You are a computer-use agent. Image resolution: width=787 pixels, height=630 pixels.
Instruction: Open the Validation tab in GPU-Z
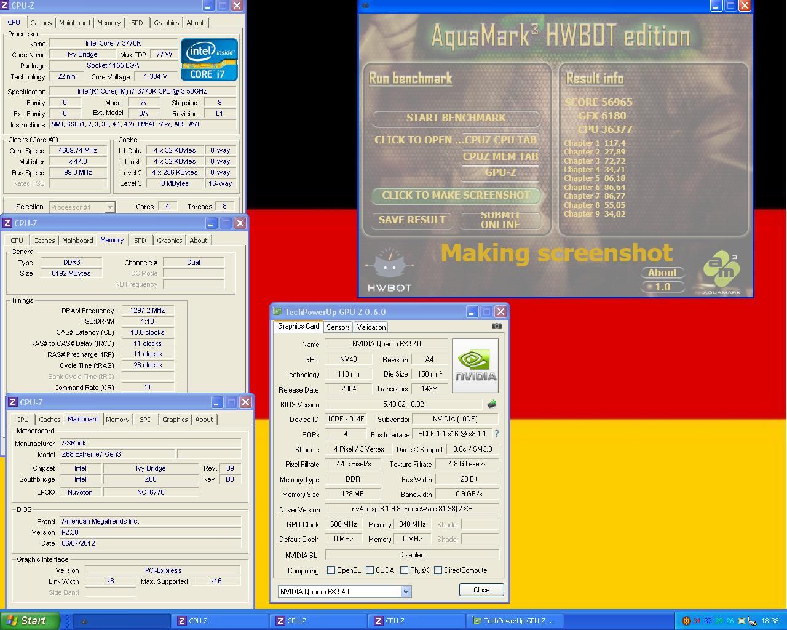pos(371,327)
